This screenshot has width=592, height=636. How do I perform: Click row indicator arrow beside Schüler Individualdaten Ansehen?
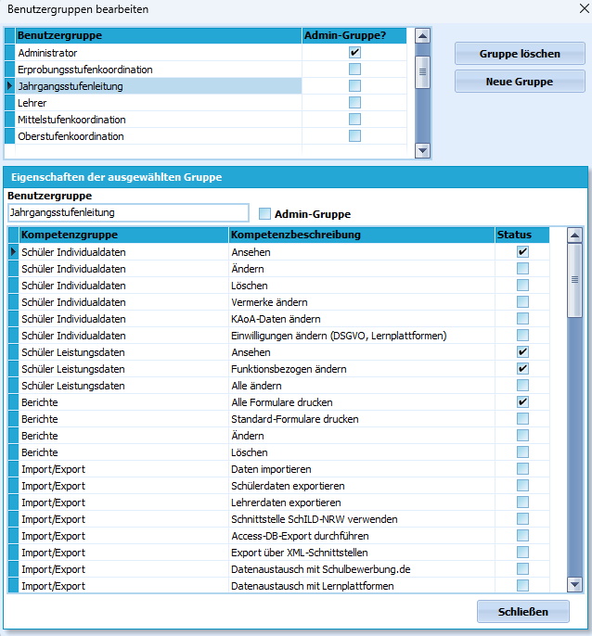(13, 251)
